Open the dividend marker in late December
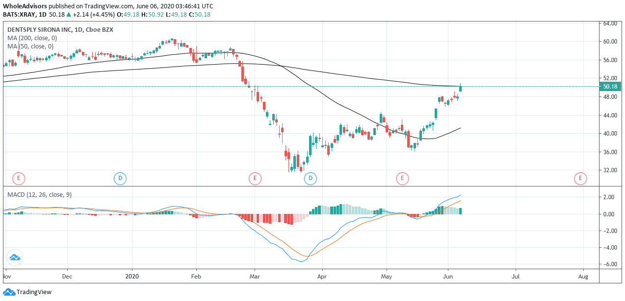The image size is (625, 301). (x=120, y=179)
